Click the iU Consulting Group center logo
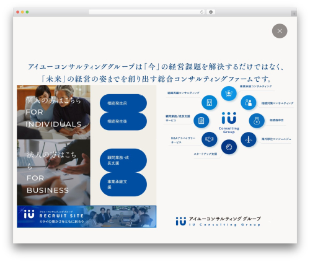 (x=229, y=123)
